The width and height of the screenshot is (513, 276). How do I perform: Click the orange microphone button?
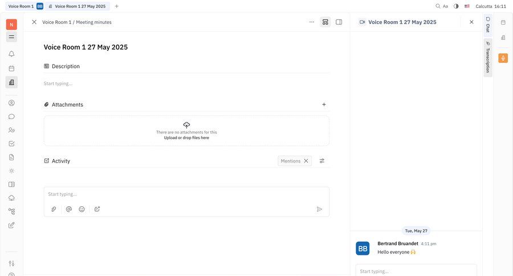503,58
